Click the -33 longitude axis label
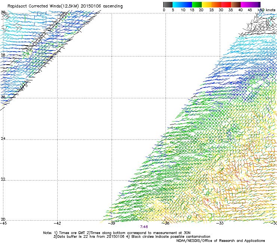This screenshot has height=243, width=277. [x=220, y=223]
